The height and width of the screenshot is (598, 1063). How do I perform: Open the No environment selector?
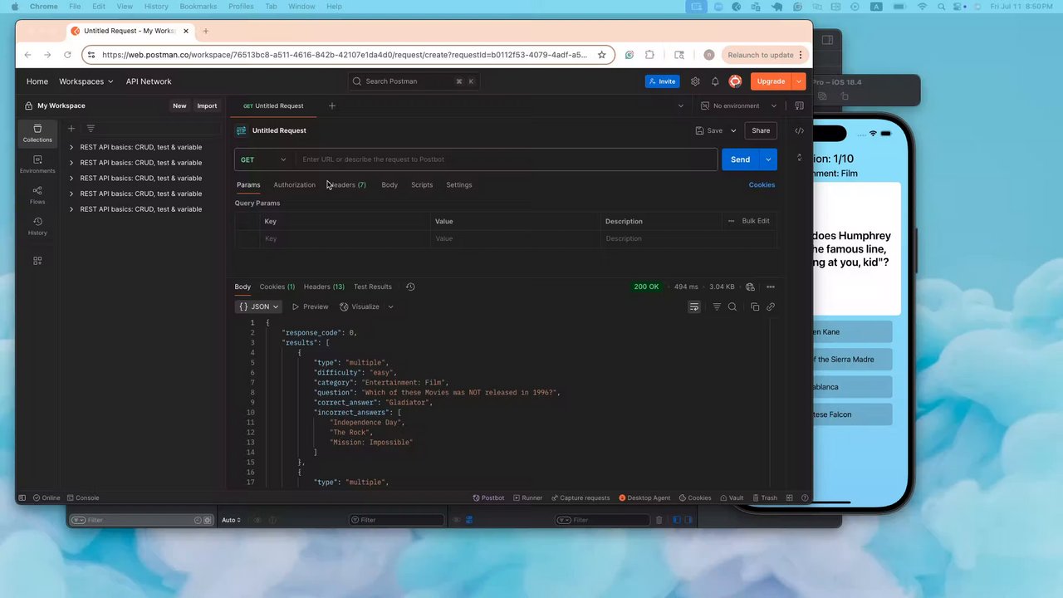pos(738,105)
